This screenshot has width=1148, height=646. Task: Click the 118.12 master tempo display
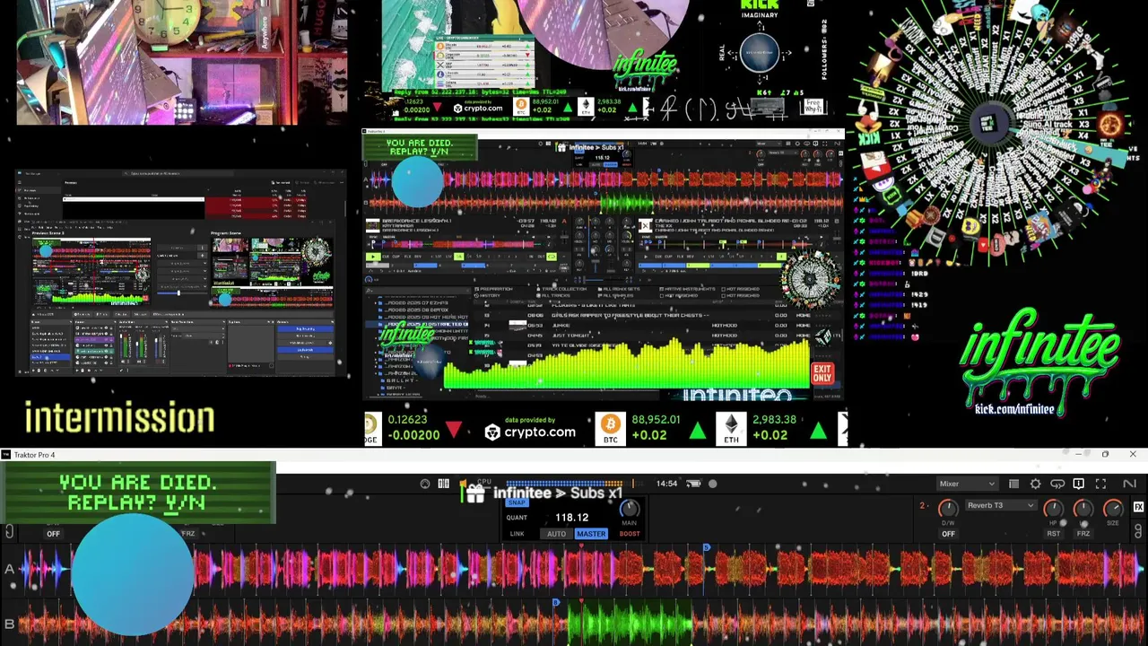571,518
